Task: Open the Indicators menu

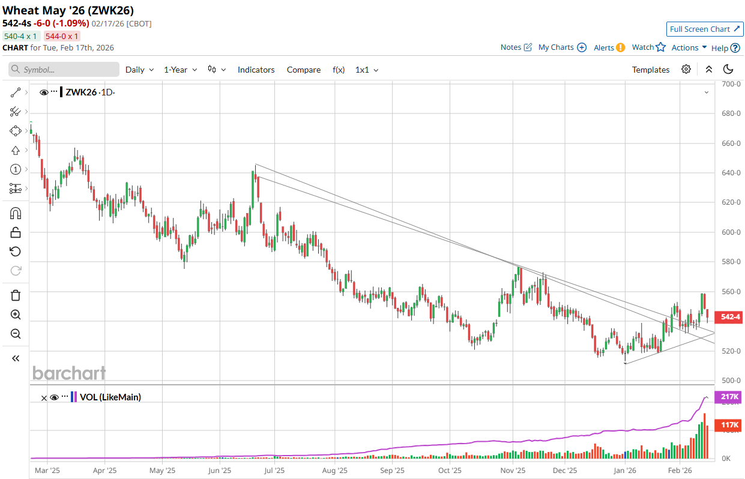Action: tap(256, 70)
